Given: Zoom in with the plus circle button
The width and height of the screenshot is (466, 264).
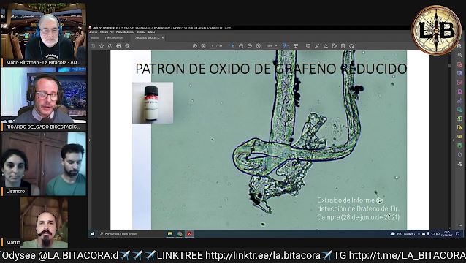Looking at the screenshot, I should [259, 46].
